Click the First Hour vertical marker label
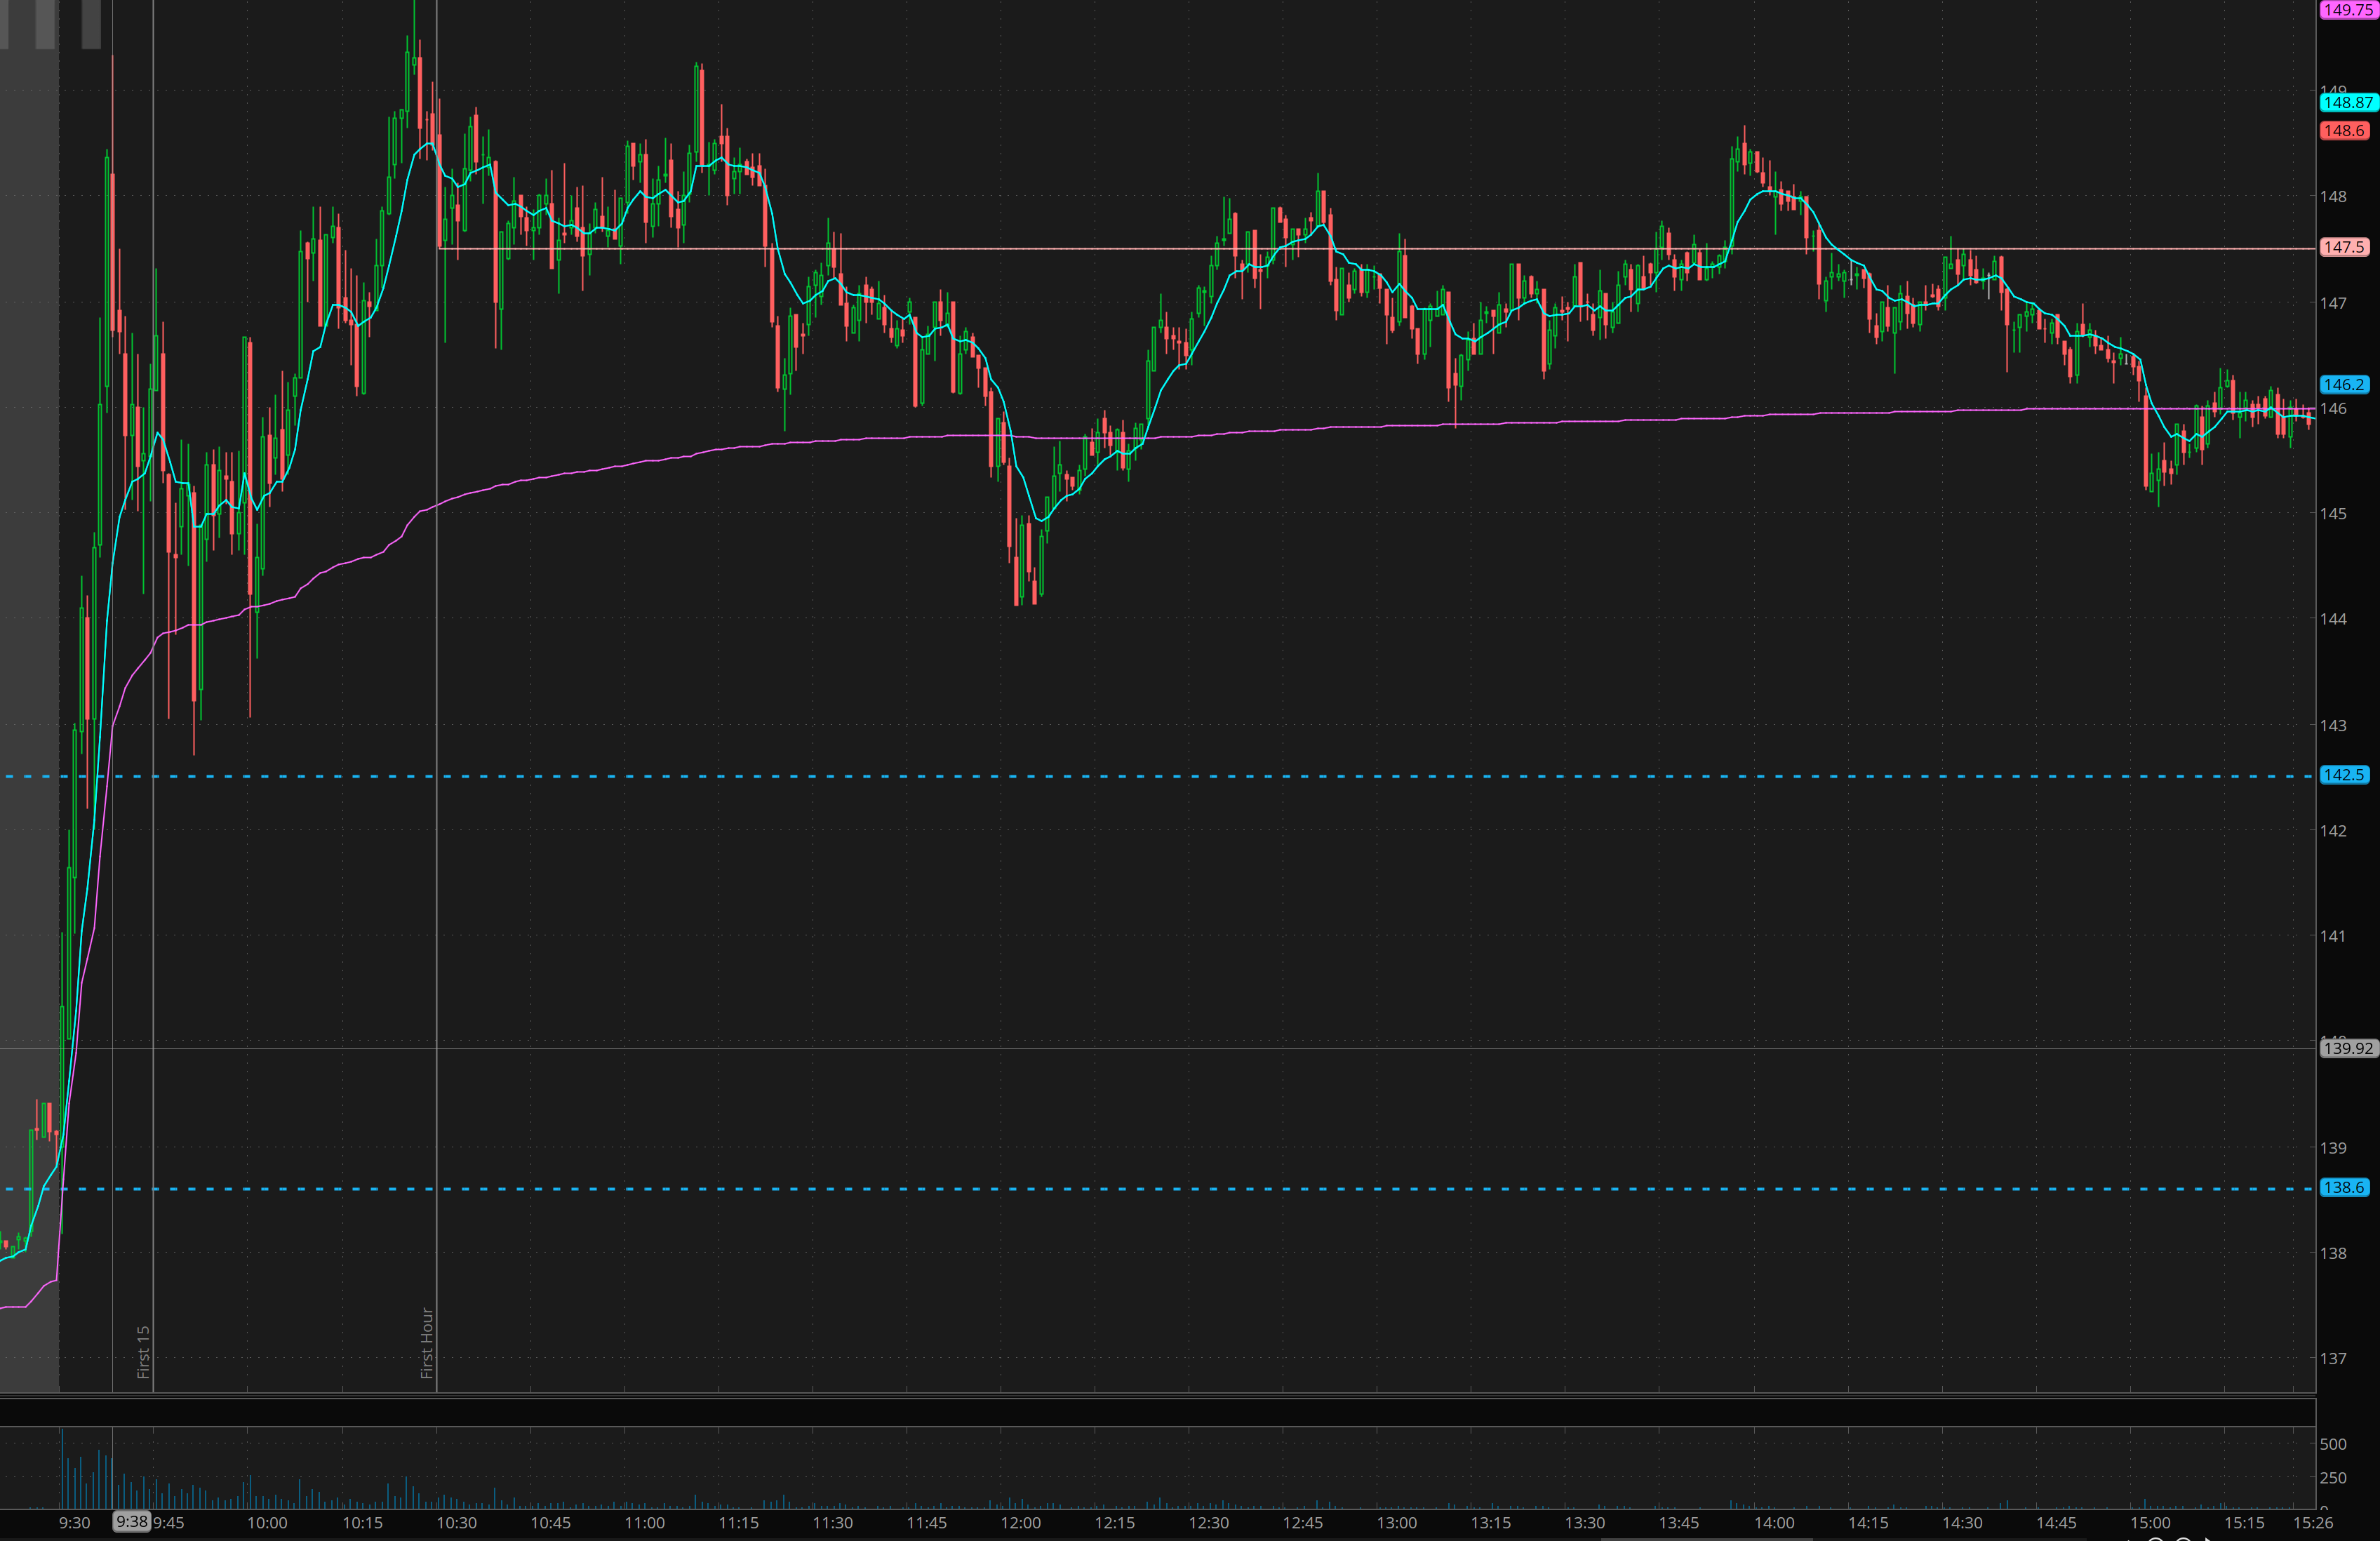 pos(427,1343)
